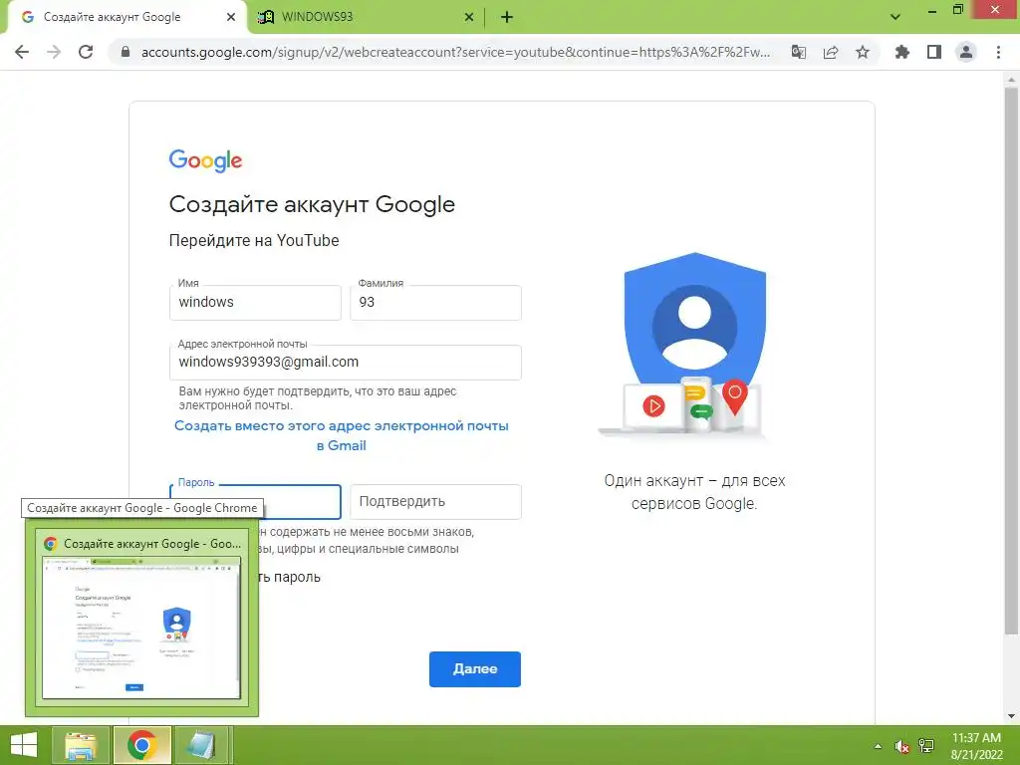Click the email address field
The width and height of the screenshot is (1020, 765).
pyautogui.click(x=345, y=363)
